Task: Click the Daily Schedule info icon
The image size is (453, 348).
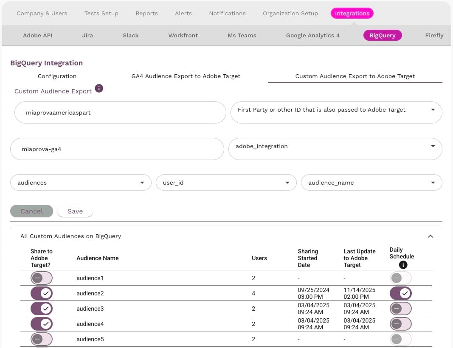Action: point(403,265)
